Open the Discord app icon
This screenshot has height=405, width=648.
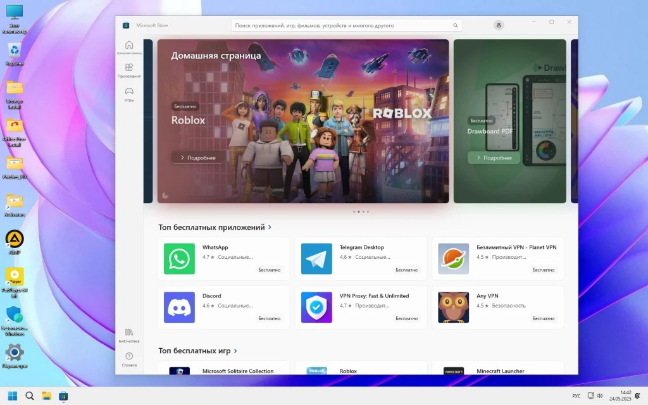click(178, 307)
